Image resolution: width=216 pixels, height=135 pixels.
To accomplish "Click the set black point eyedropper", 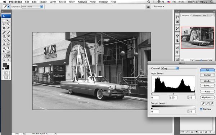I will pos(203,103).
